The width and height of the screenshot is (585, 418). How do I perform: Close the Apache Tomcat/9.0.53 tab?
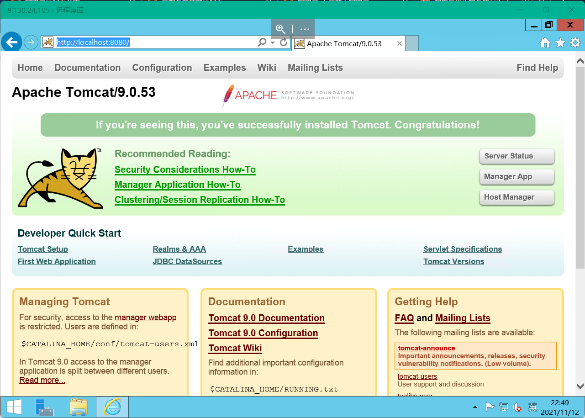(400, 43)
